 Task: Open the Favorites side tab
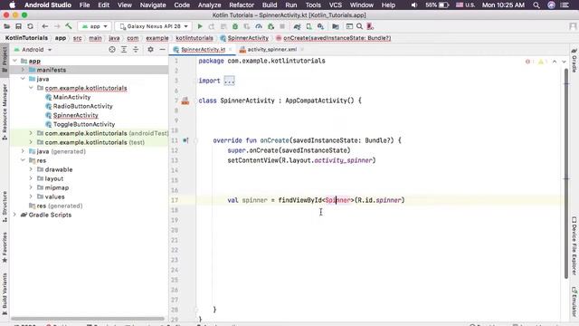pos(5,247)
